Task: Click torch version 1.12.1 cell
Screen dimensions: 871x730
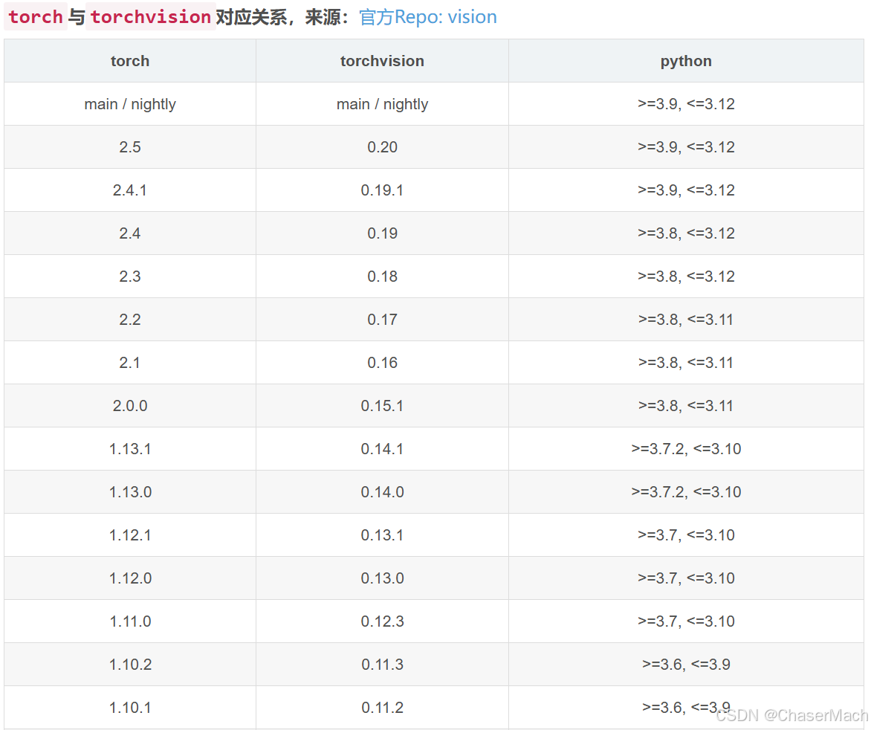Action: click(130, 535)
